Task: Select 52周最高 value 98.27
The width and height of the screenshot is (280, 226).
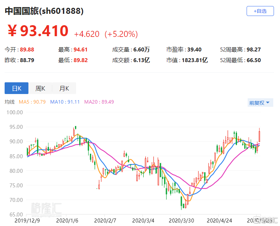Action: pyautogui.click(x=254, y=50)
